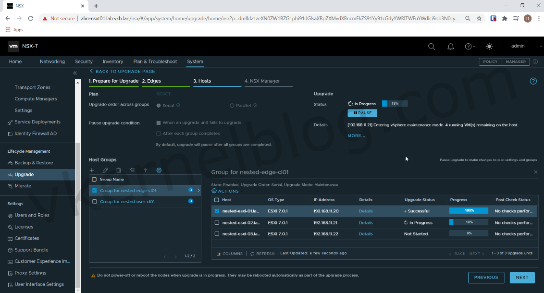View notifications via the bell icon
The width and height of the screenshot is (544, 293).
(x=450, y=46)
